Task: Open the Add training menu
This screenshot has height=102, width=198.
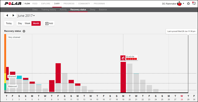Action: click(x=49, y=23)
